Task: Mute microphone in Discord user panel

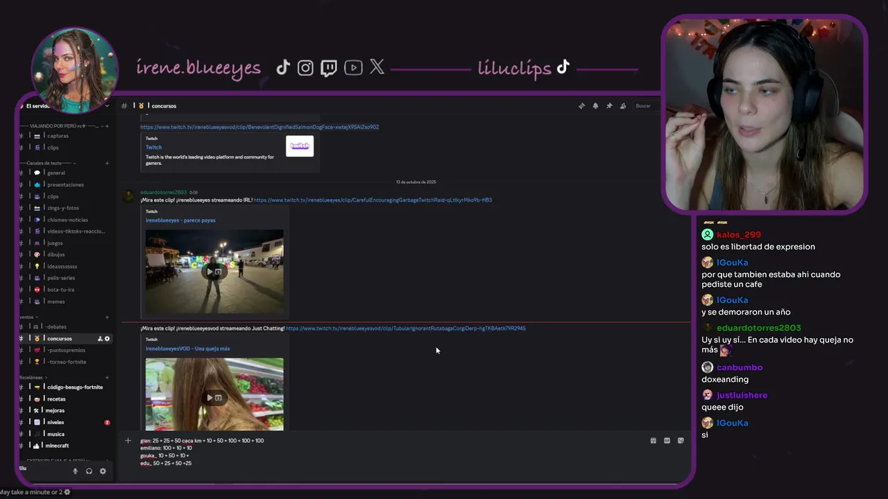Action: pyautogui.click(x=76, y=471)
